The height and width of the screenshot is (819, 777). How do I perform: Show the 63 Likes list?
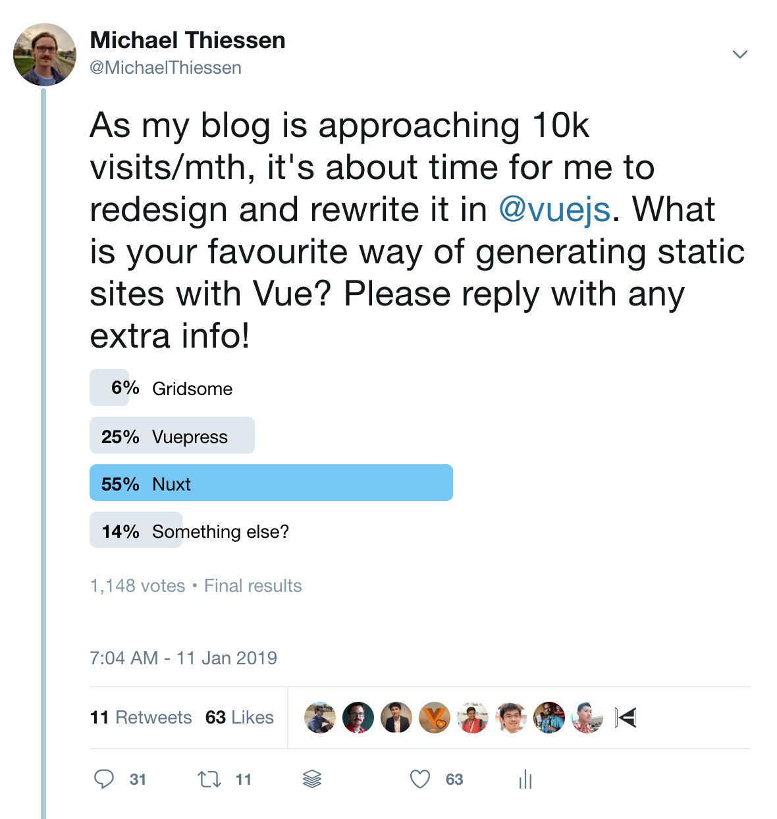tap(240, 717)
